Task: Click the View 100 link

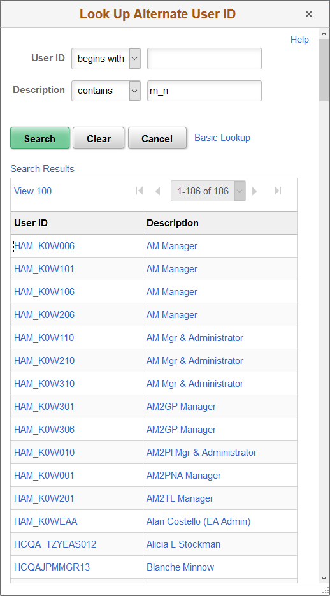Action: pos(32,191)
